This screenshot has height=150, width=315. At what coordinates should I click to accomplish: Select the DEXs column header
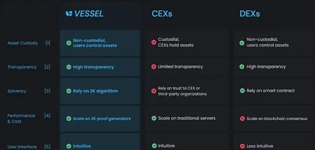[x=250, y=13]
